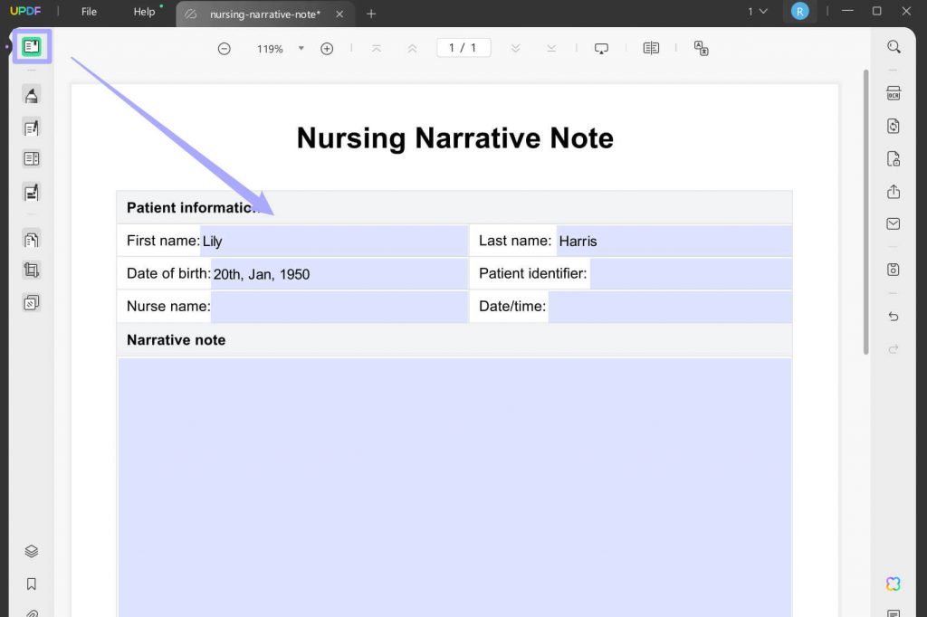
Task: Open the Share option on the right sidebar
Action: tap(894, 192)
